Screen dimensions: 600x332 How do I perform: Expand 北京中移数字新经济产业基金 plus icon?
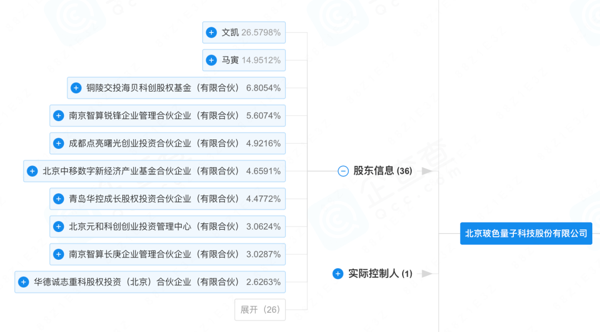point(33,171)
